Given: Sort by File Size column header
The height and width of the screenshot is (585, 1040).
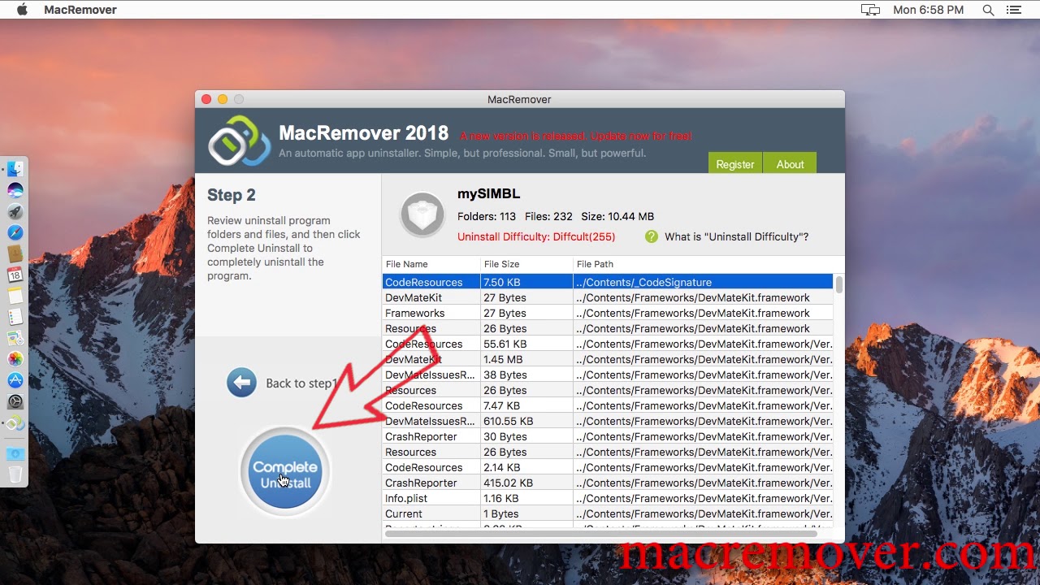Looking at the screenshot, I should 526,264.
